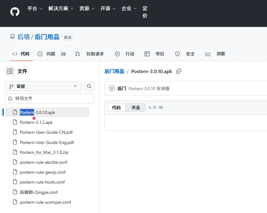The width and height of the screenshot is (267, 213).
Task: Open the 开源 navigation dropdown
Action: click(x=105, y=8)
